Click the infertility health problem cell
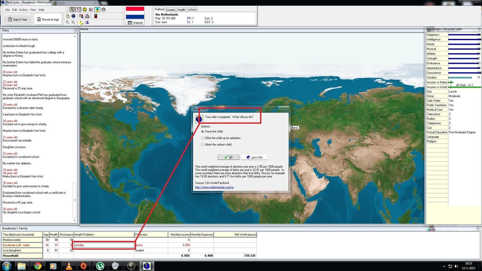 [104, 245]
